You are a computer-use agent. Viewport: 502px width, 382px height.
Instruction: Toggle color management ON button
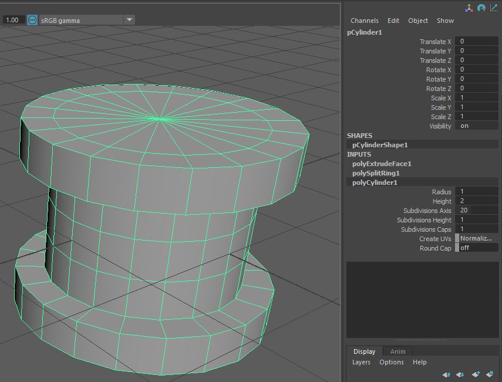point(32,20)
